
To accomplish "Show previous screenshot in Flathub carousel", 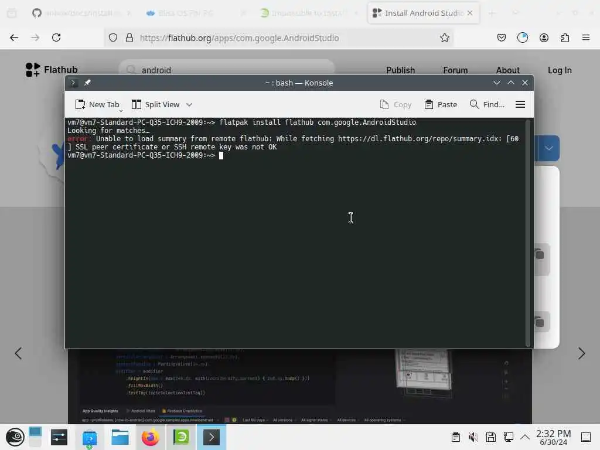I will point(18,353).
